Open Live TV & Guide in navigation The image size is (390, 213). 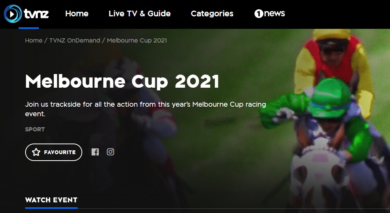[139, 13]
